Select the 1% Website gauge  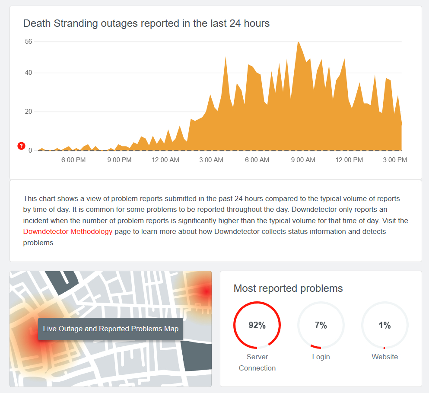(385, 325)
